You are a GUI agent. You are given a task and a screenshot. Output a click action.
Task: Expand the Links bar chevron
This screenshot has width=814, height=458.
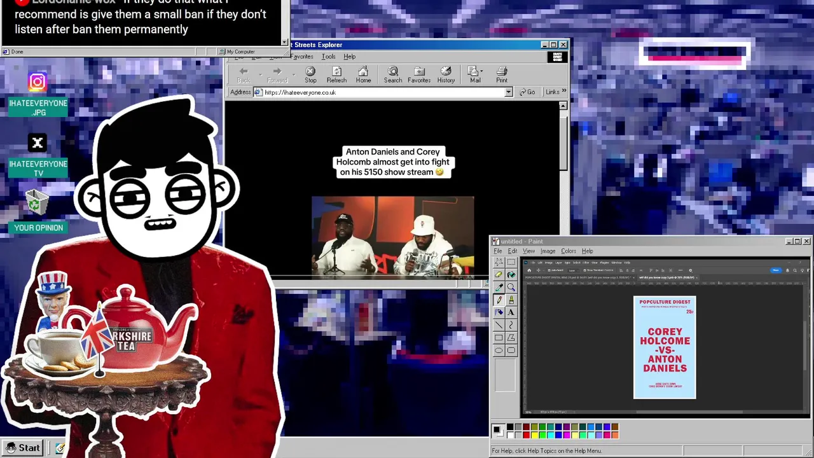tap(563, 92)
